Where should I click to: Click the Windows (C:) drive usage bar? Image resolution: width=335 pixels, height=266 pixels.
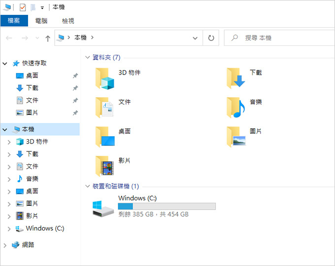pyautogui.click(x=167, y=206)
